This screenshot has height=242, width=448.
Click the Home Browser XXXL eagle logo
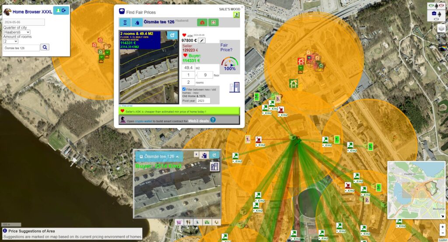(x=7, y=11)
